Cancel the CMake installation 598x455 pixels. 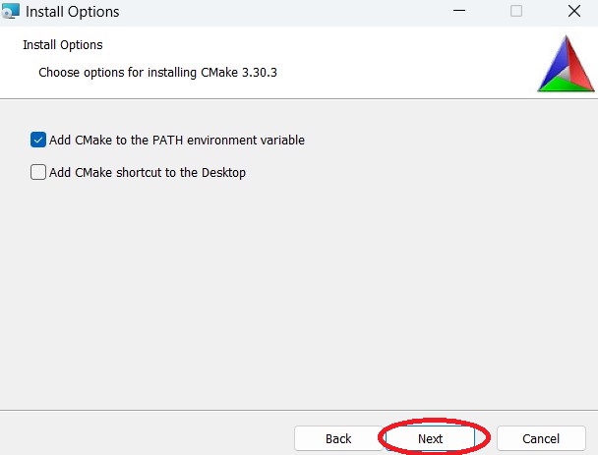[x=541, y=438]
